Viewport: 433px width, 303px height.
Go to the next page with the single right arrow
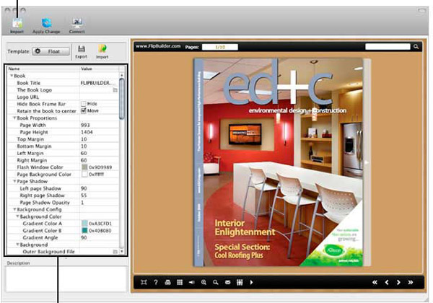click(x=398, y=282)
